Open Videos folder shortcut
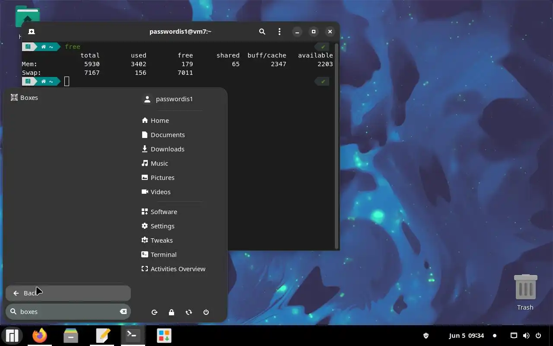 coord(156,192)
